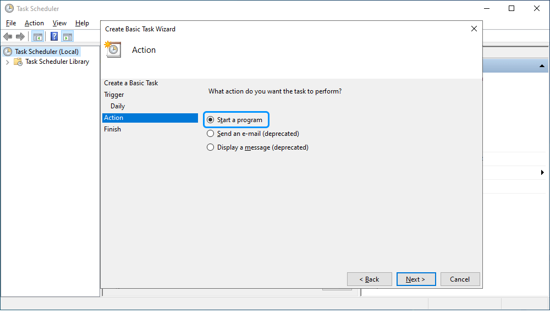Click the Forward arrow toolbar icon

20,36
